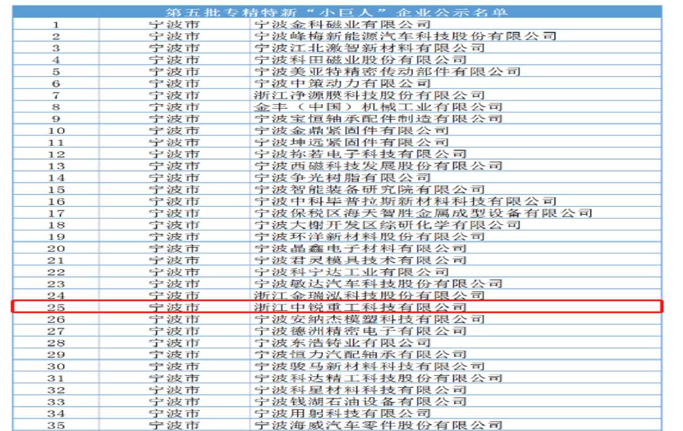Select 宁波宝恒轴承配件制造有限公司

[x=378, y=118]
